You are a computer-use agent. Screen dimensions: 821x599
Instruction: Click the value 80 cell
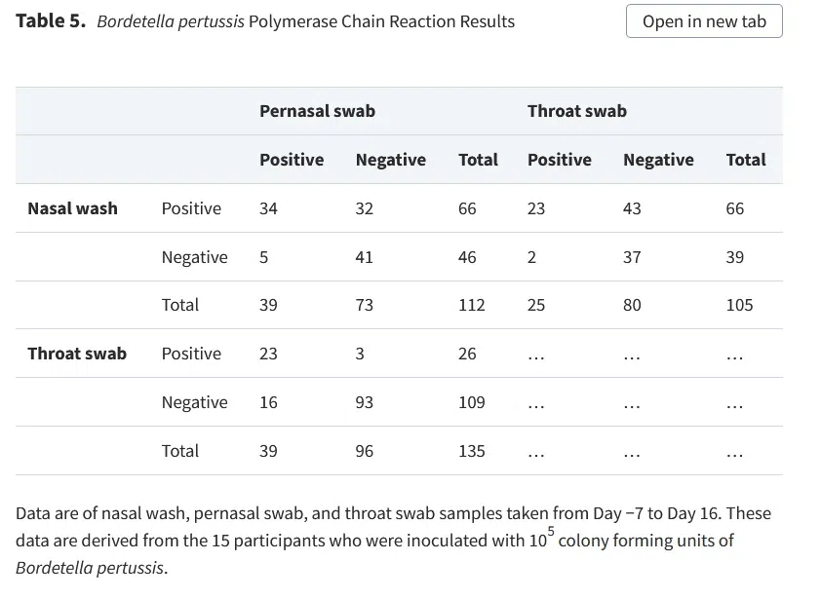pyautogui.click(x=632, y=305)
